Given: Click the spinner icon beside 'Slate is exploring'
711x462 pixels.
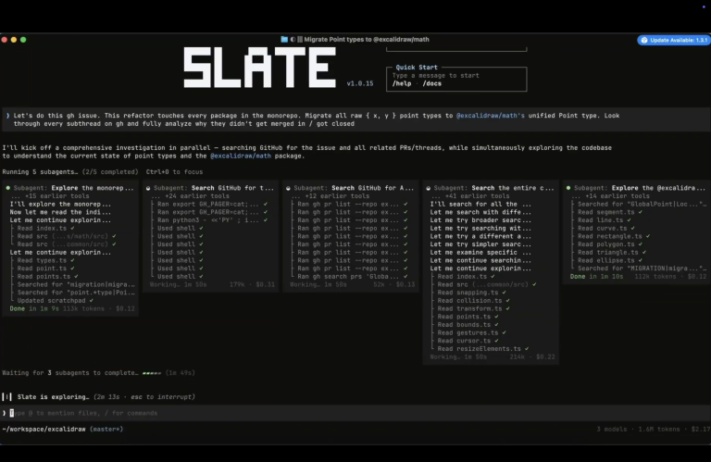Looking at the screenshot, I should coord(6,396).
